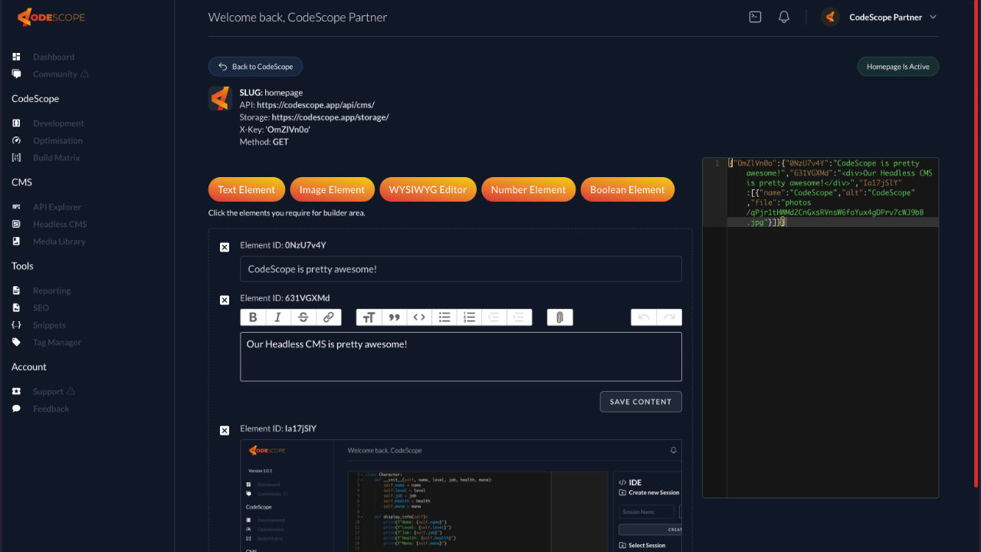Click the CodeScope logo in sidebar

pos(51,17)
